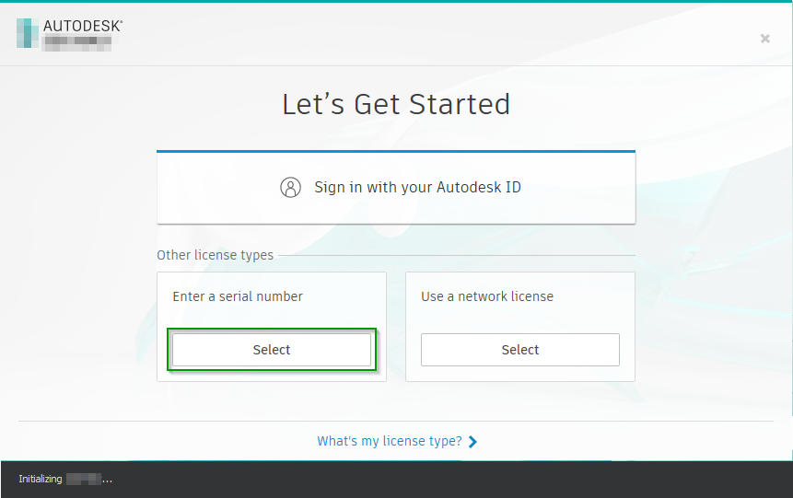
Task: Click the blue chevron arrow icon
Action: (472, 442)
